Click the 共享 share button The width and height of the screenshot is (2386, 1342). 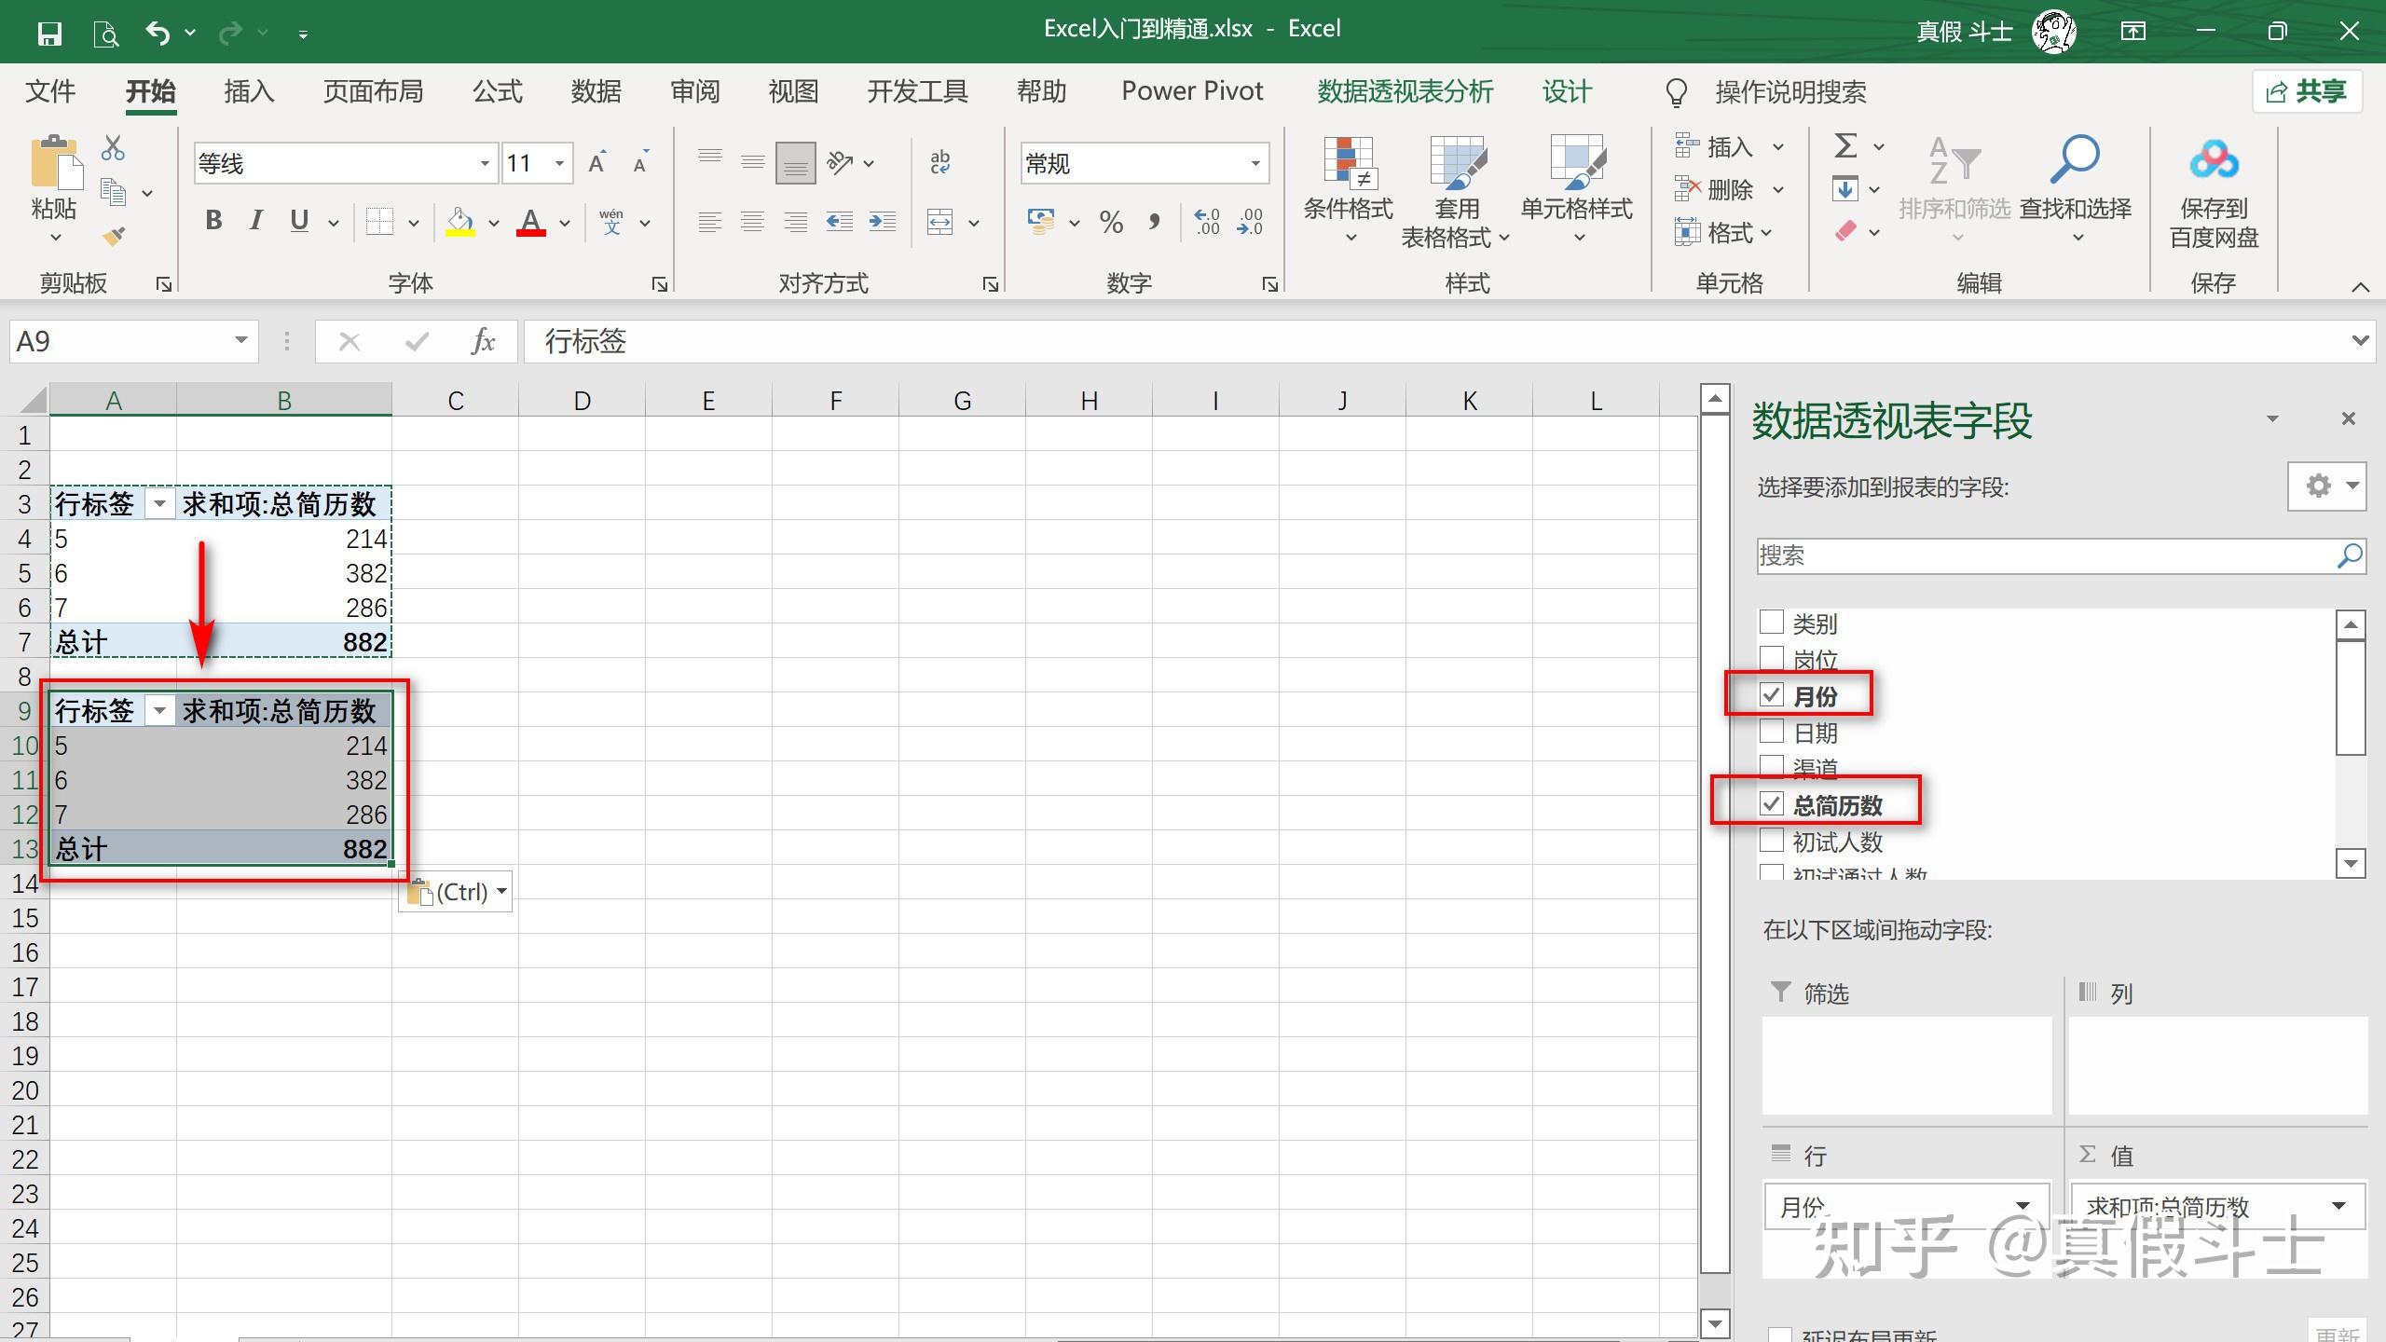2307,91
